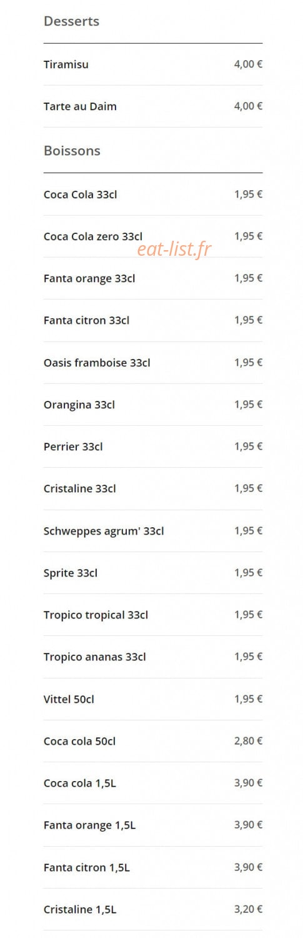Pick Tropico ananas 33cl
Screen dimensions: 303x938
tap(153, 657)
